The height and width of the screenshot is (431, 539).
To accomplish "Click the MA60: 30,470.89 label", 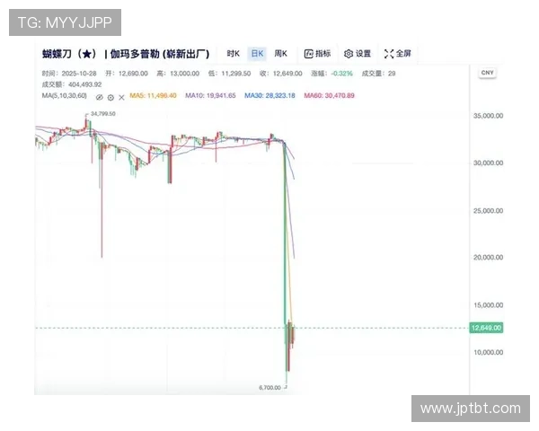I will tap(329, 95).
